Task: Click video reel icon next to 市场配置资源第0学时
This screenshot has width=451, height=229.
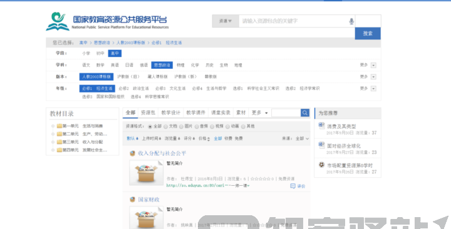Action: point(321,165)
